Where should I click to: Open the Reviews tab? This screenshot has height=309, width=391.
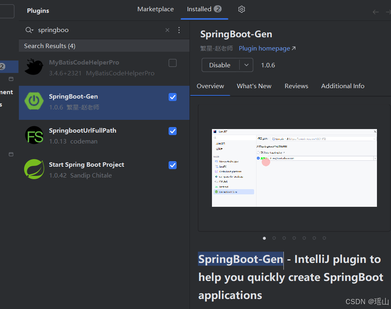pyautogui.click(x=297, y=86)
